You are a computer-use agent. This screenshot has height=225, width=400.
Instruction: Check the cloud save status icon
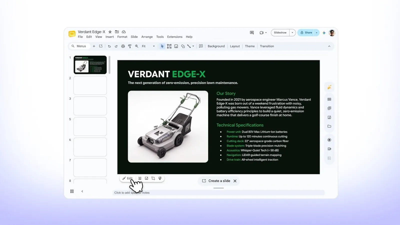[124, 32]
